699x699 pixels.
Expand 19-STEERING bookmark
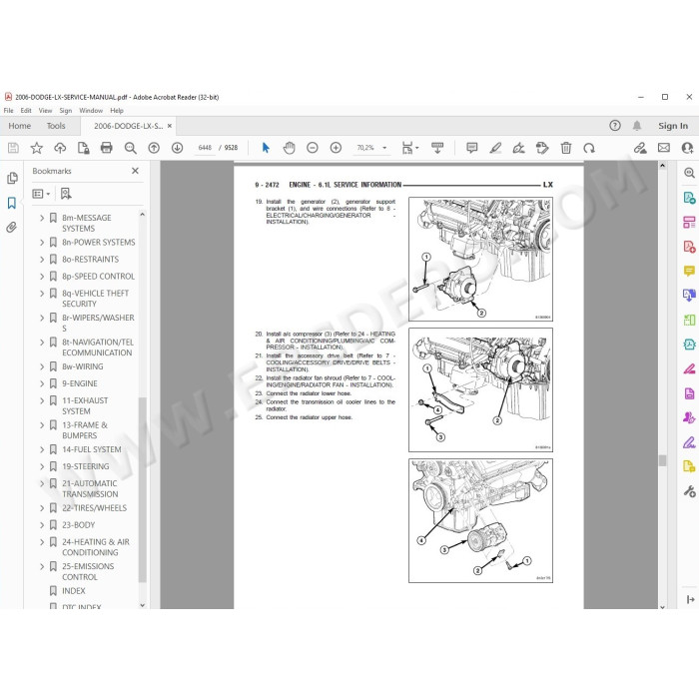click(x=42, y=466)
